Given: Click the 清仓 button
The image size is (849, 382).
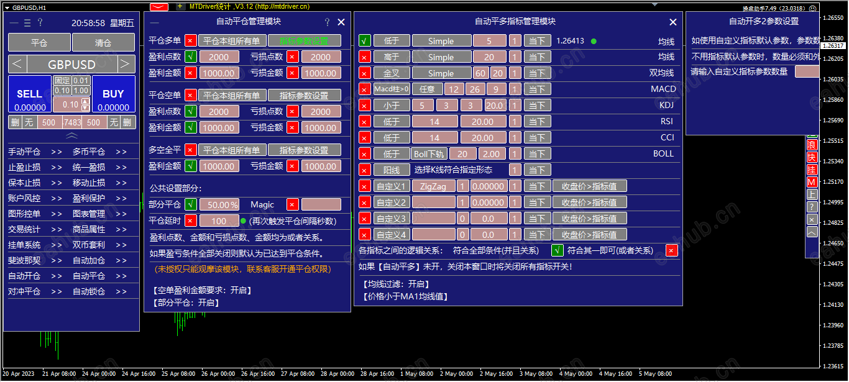Looking at the screenshot, I should (x=103, y=43).
